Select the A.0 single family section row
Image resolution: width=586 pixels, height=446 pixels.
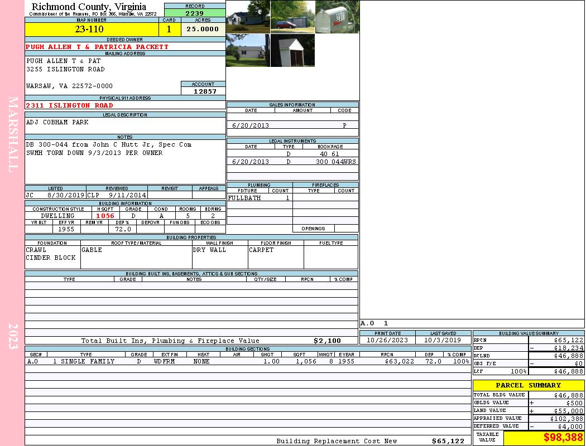247,361
